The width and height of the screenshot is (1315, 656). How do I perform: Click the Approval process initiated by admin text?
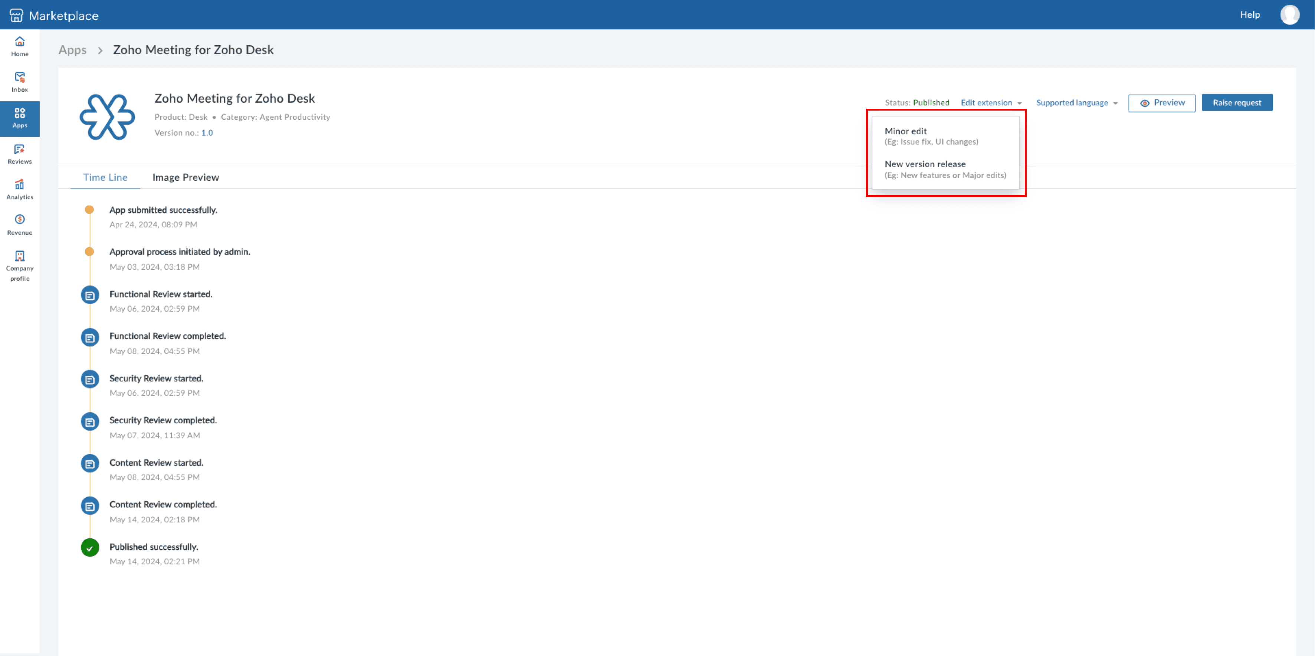(x=180, y=252)
